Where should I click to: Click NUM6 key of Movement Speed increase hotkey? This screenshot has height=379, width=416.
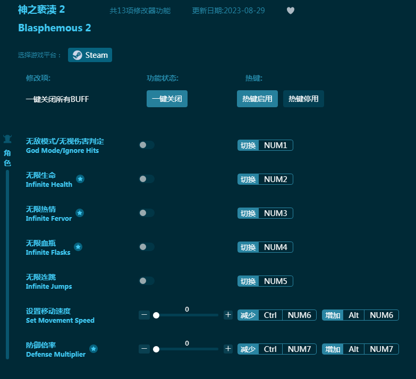381,315
